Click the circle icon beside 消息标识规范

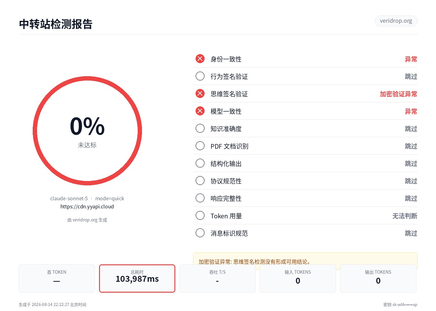pos(200,233)
